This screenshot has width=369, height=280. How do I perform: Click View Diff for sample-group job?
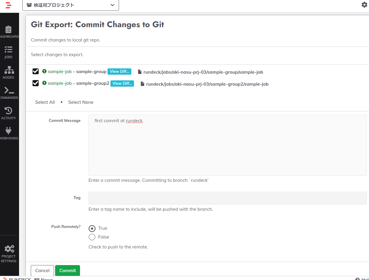(x=119, y=72)
